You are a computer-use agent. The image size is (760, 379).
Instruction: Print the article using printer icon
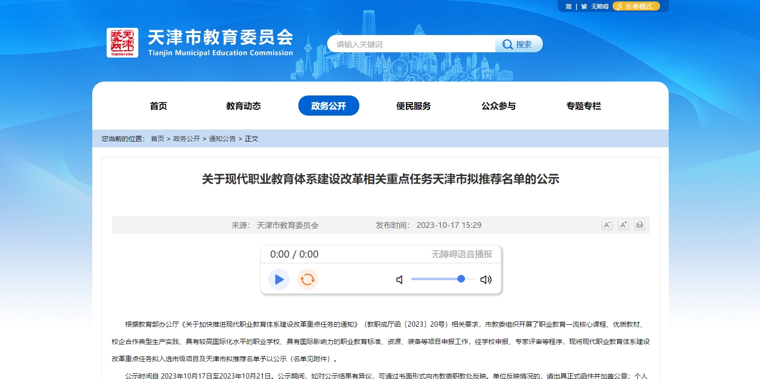(639, 225)
